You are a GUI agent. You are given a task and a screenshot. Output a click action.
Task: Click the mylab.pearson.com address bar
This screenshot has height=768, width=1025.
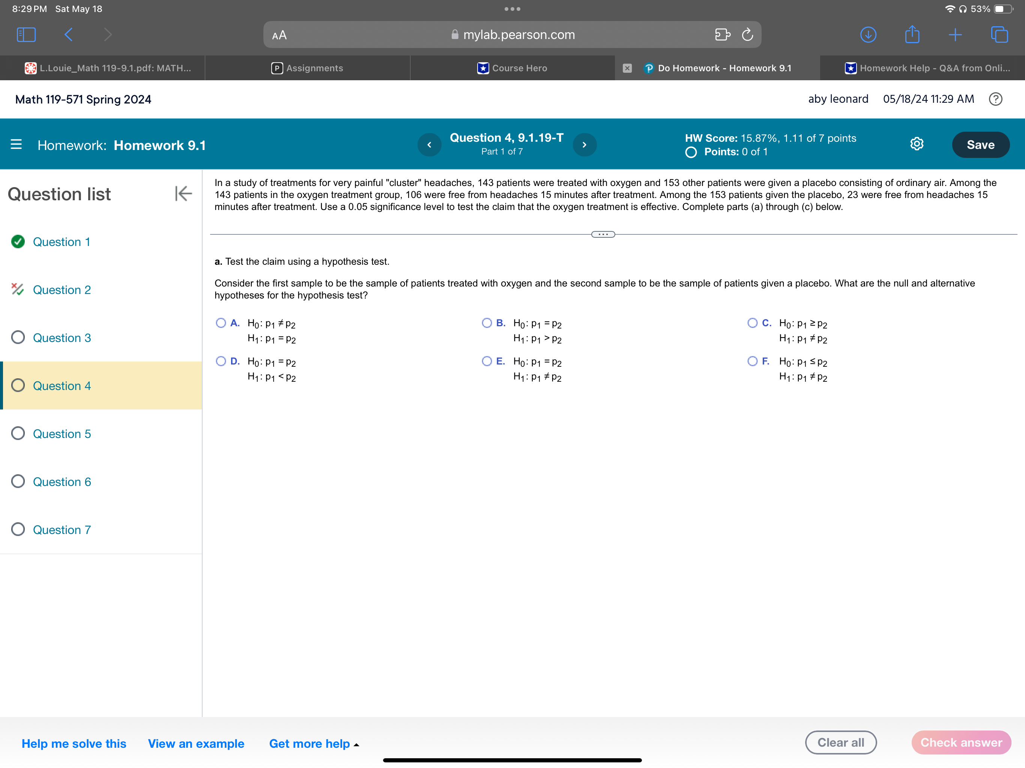click(512, 34)
